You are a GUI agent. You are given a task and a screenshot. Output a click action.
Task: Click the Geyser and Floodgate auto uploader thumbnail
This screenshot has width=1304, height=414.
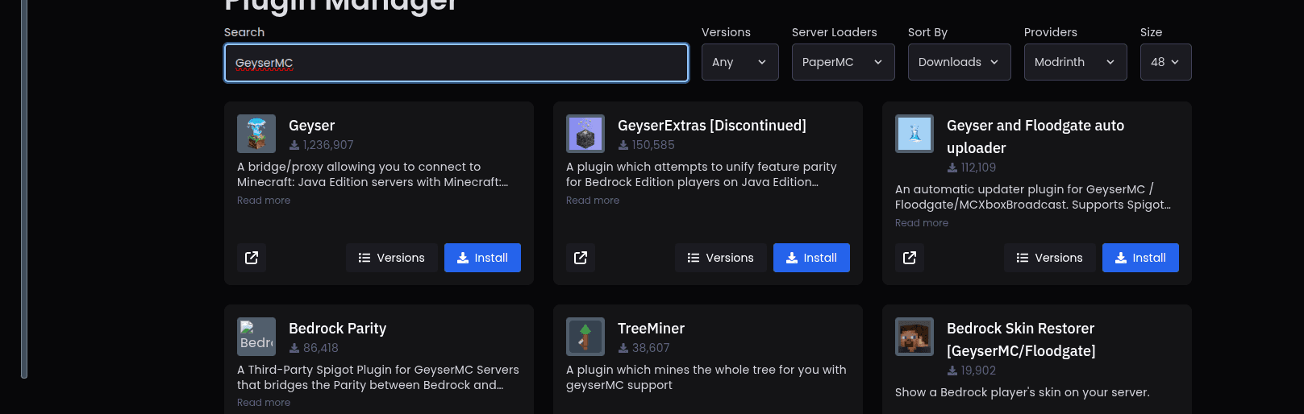tap(914, 134)
